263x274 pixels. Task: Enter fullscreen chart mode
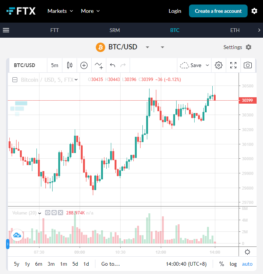click(x=233, y=65)
